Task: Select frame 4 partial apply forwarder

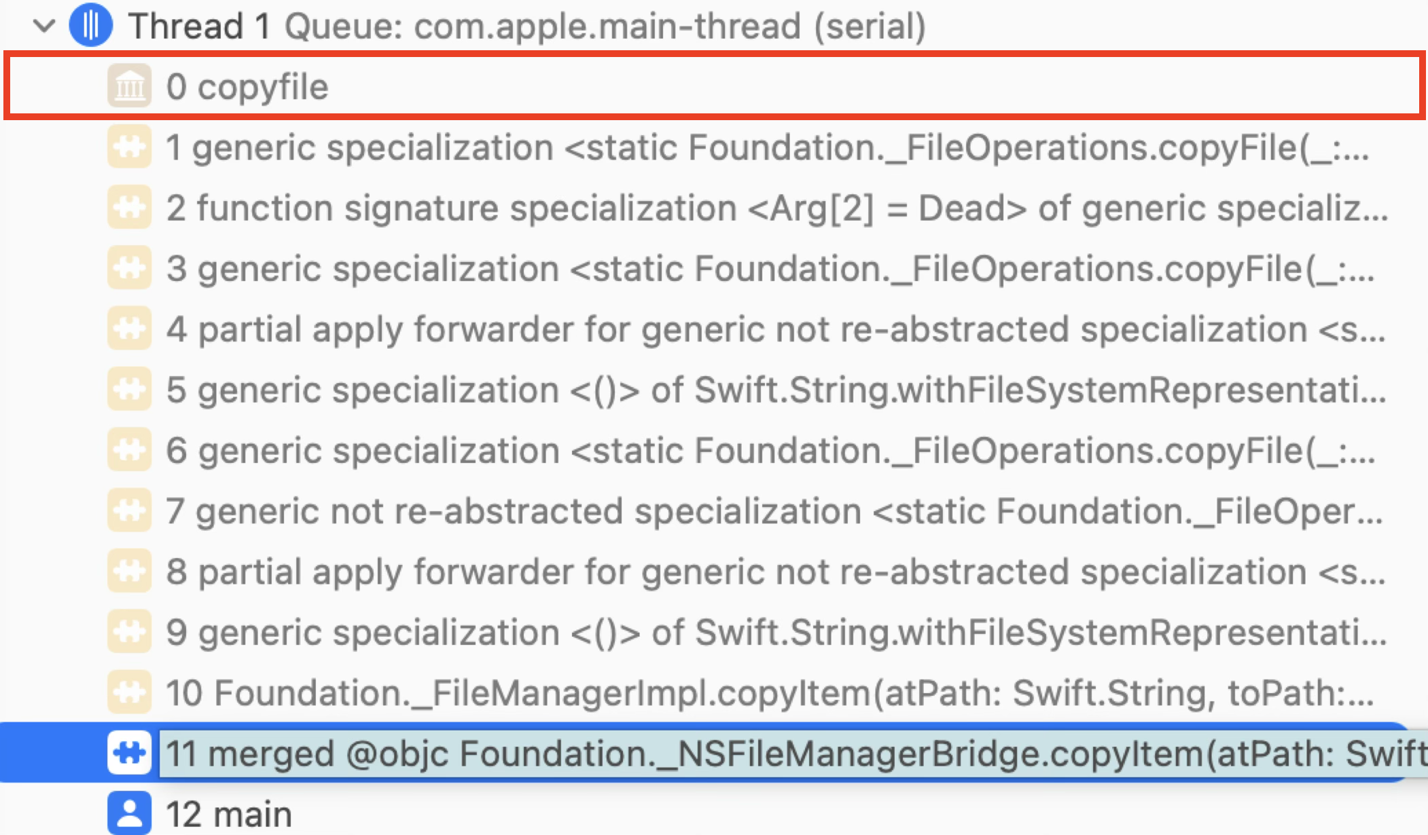Action: (x=714, y=329)
